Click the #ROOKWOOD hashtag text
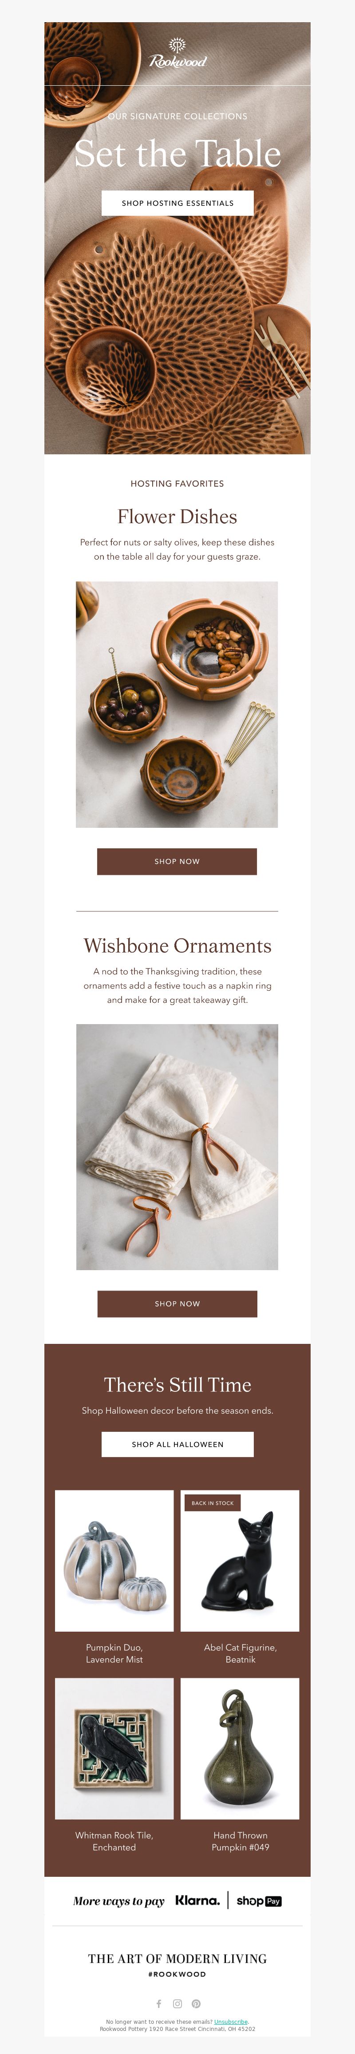This screenshot has width=355, height=2054. [x=177, y=1974]
